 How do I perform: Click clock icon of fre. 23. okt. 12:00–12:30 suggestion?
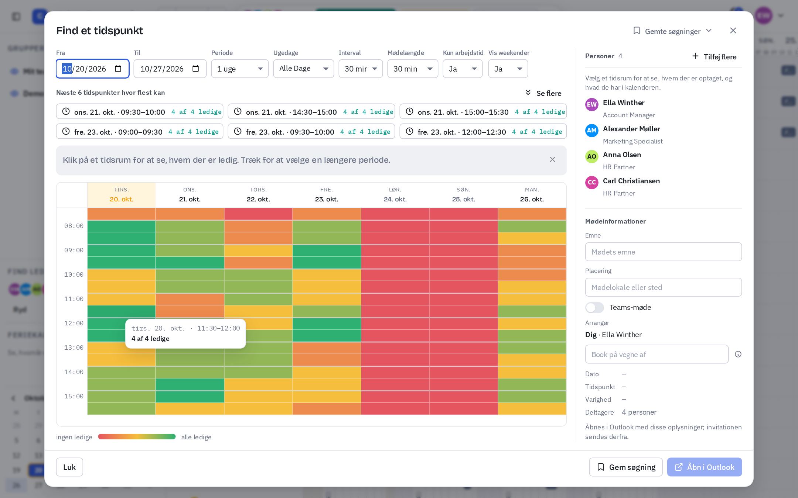pyautogui.click(x=409, y=131)
